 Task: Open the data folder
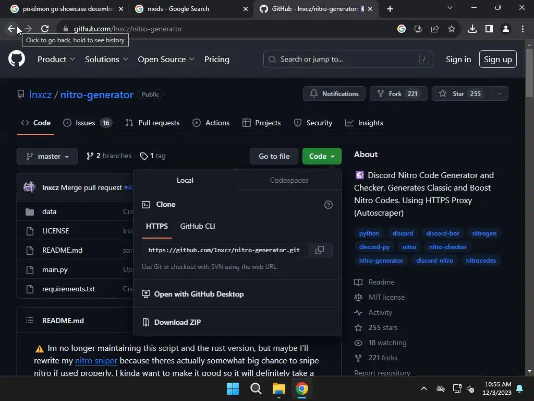[x=49, y=211]
